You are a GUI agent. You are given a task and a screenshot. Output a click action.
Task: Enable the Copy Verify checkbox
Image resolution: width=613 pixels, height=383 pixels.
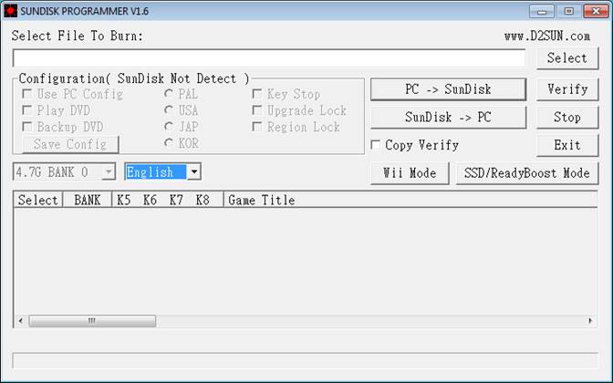(375, 145)
